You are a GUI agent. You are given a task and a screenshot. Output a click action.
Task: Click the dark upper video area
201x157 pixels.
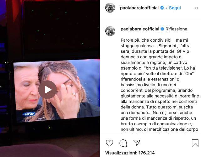(x=61, y=29)
